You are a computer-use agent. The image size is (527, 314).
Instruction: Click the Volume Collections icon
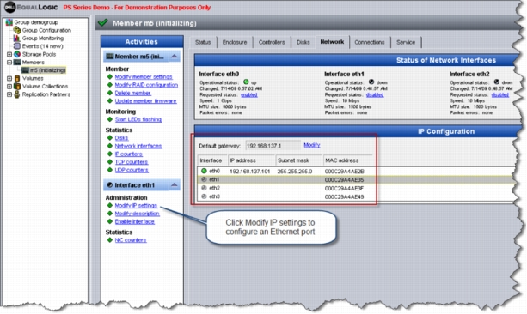pyautogui.click(x=17, y=86)
